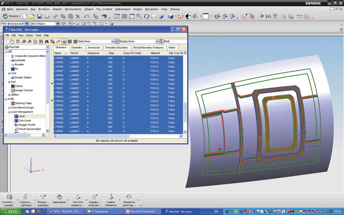Click the WCS orientation axes icon
344x215 pixels.
(244, 17)
